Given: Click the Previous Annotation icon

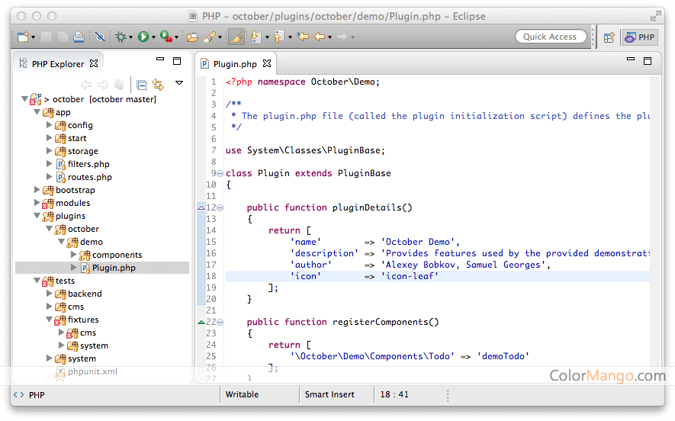Looking at the screenshot, I should pos(279,37).
